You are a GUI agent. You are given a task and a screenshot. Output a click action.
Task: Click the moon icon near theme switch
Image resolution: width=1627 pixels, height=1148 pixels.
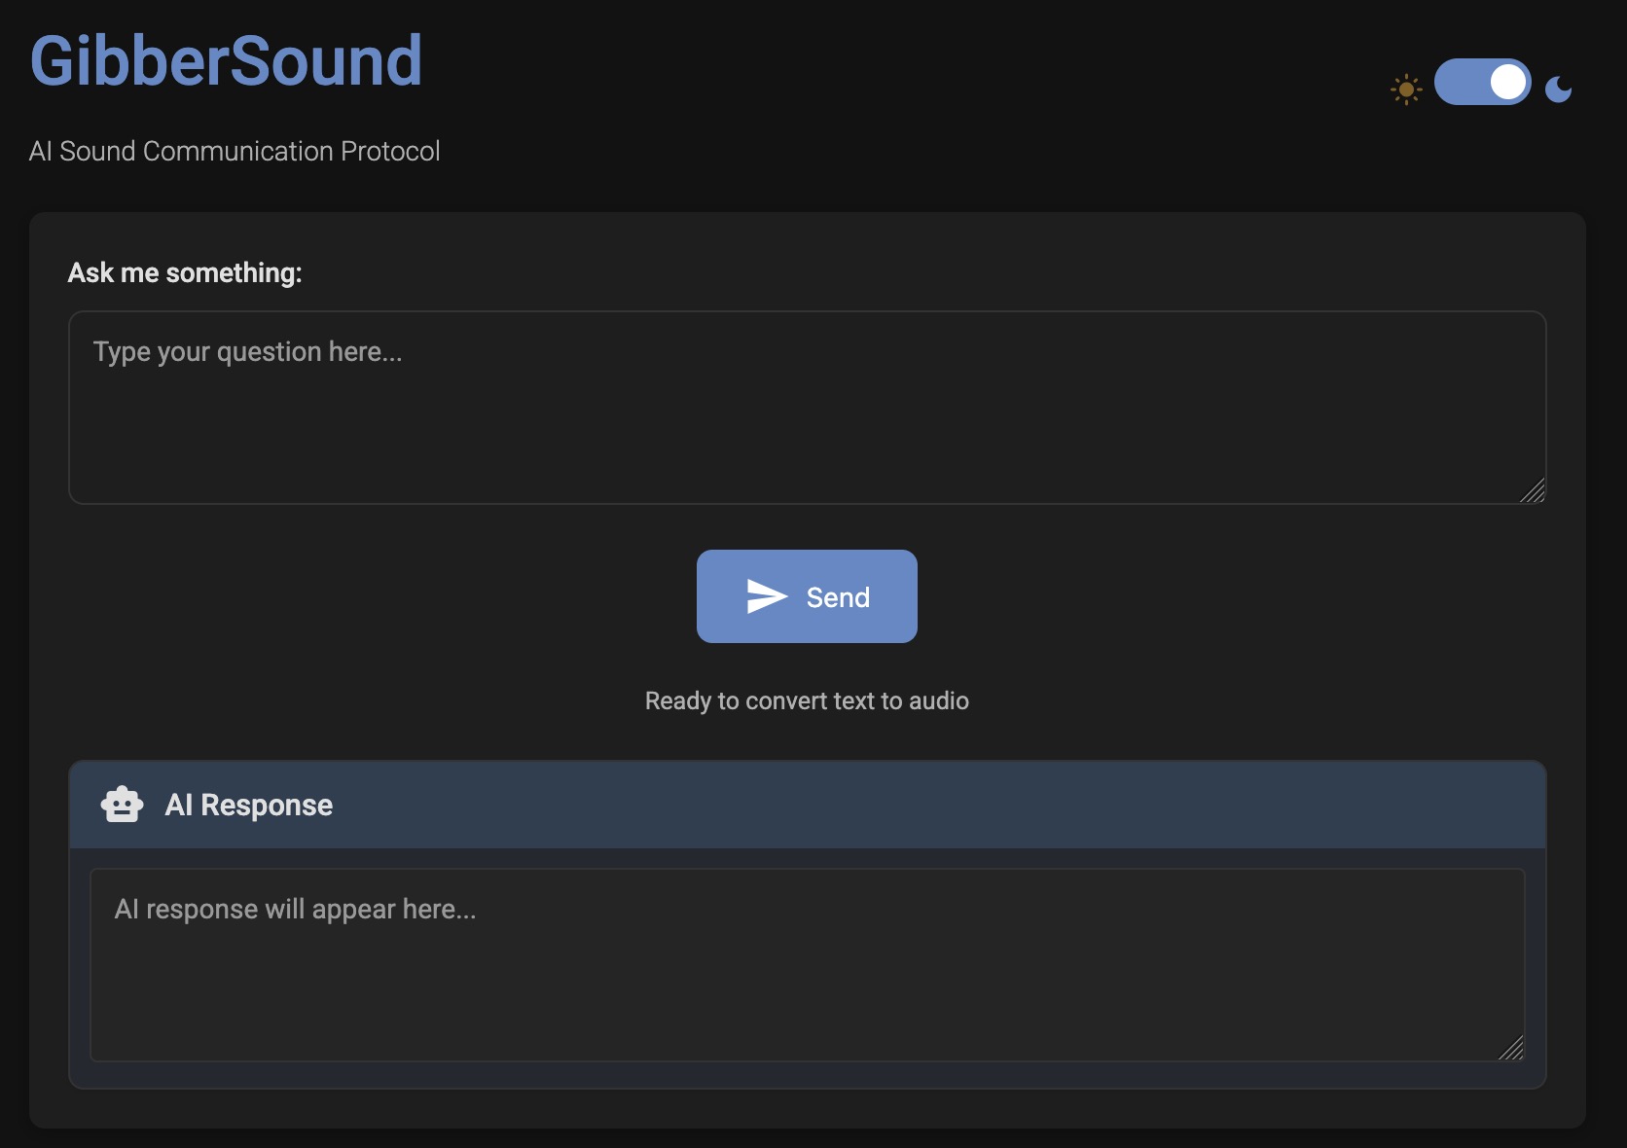tap(1559, 88)
